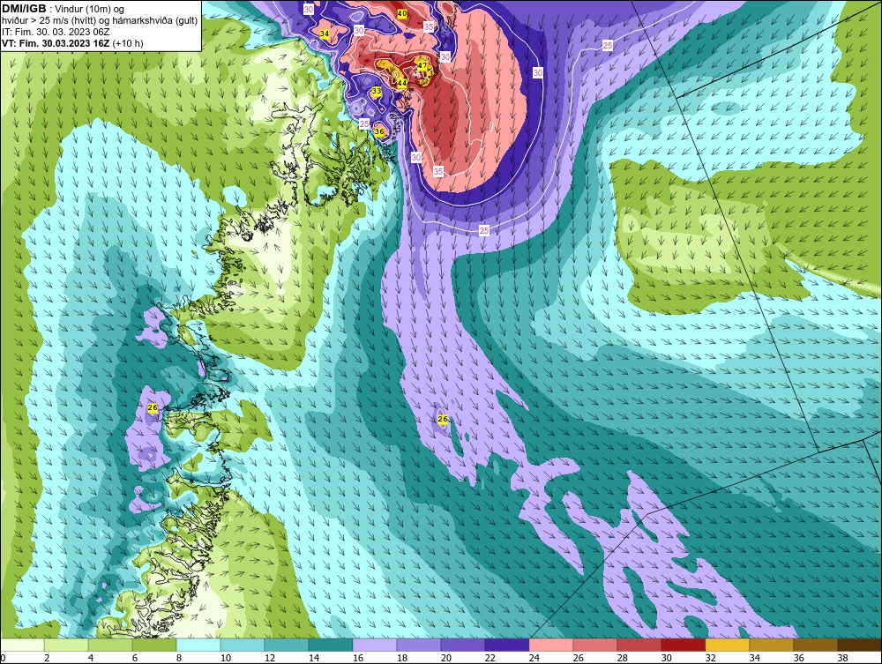Pick the legend swatch between 6 and 8

[154, 645]
